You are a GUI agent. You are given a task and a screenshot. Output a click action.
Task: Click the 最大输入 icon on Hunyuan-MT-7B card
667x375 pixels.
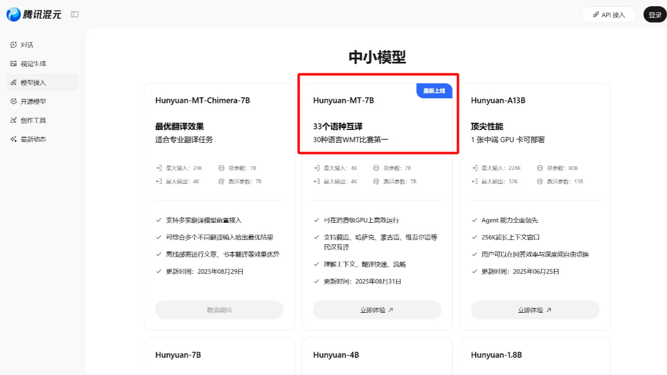[x=317, y=168]
